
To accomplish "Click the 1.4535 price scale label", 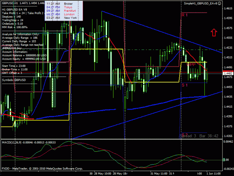I will (228, 48).
